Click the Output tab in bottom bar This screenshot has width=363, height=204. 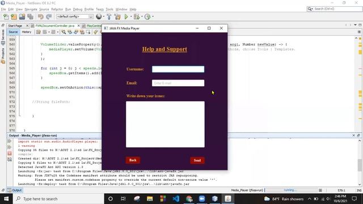click(15, 190)
